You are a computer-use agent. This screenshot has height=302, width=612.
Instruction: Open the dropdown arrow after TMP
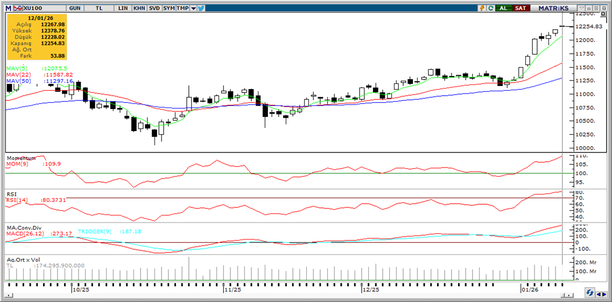pyautogui.click(x=193, y=8)
